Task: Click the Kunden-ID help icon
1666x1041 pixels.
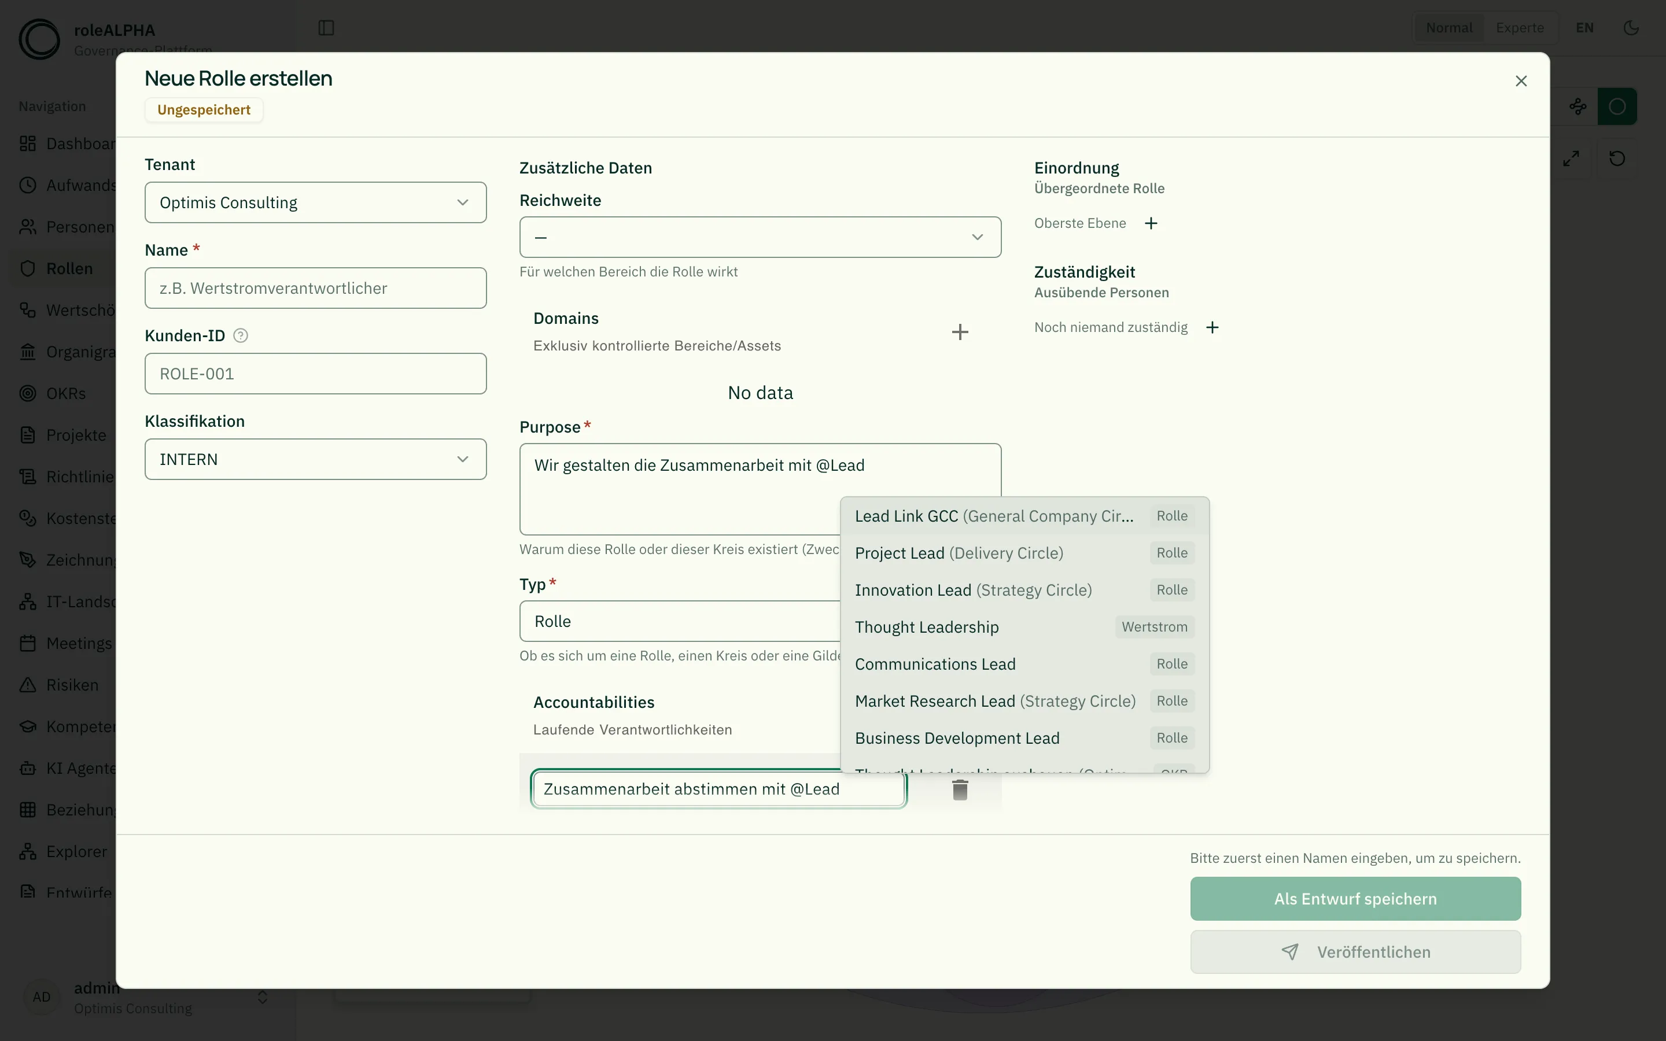Action: (240, 335)
